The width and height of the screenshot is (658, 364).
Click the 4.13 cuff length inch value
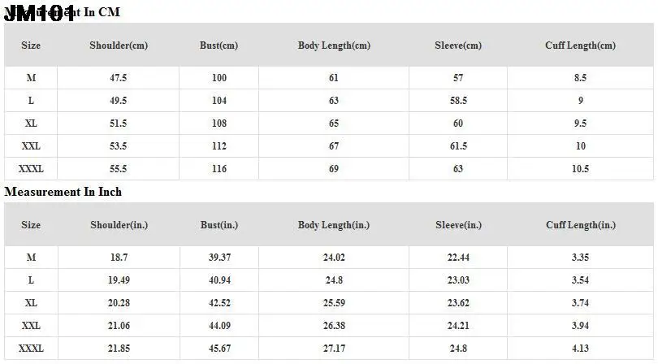[x=580, y=348]
